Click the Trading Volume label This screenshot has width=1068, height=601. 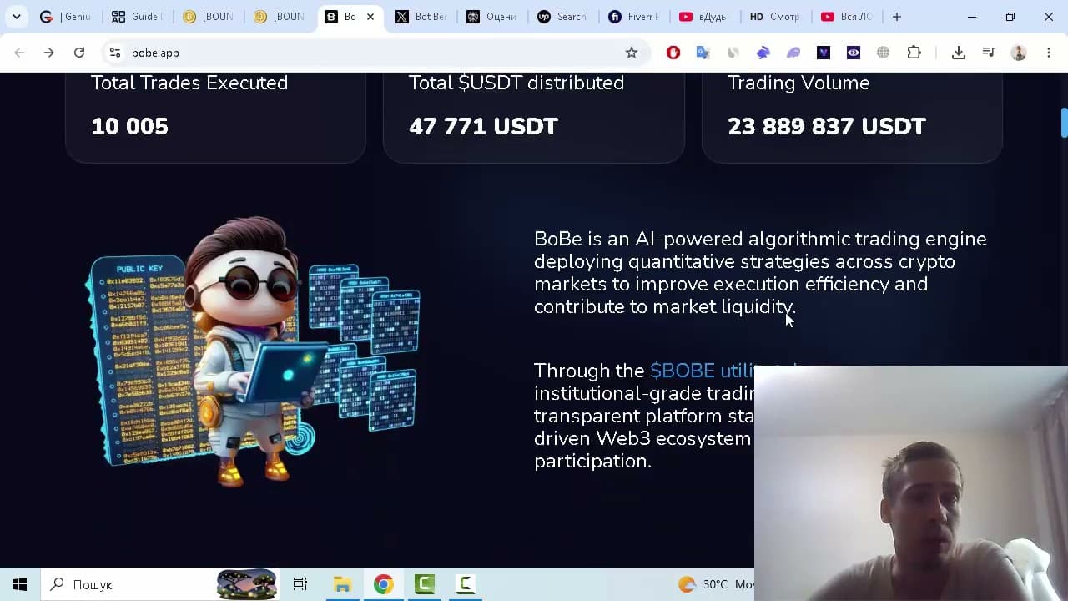798,83
